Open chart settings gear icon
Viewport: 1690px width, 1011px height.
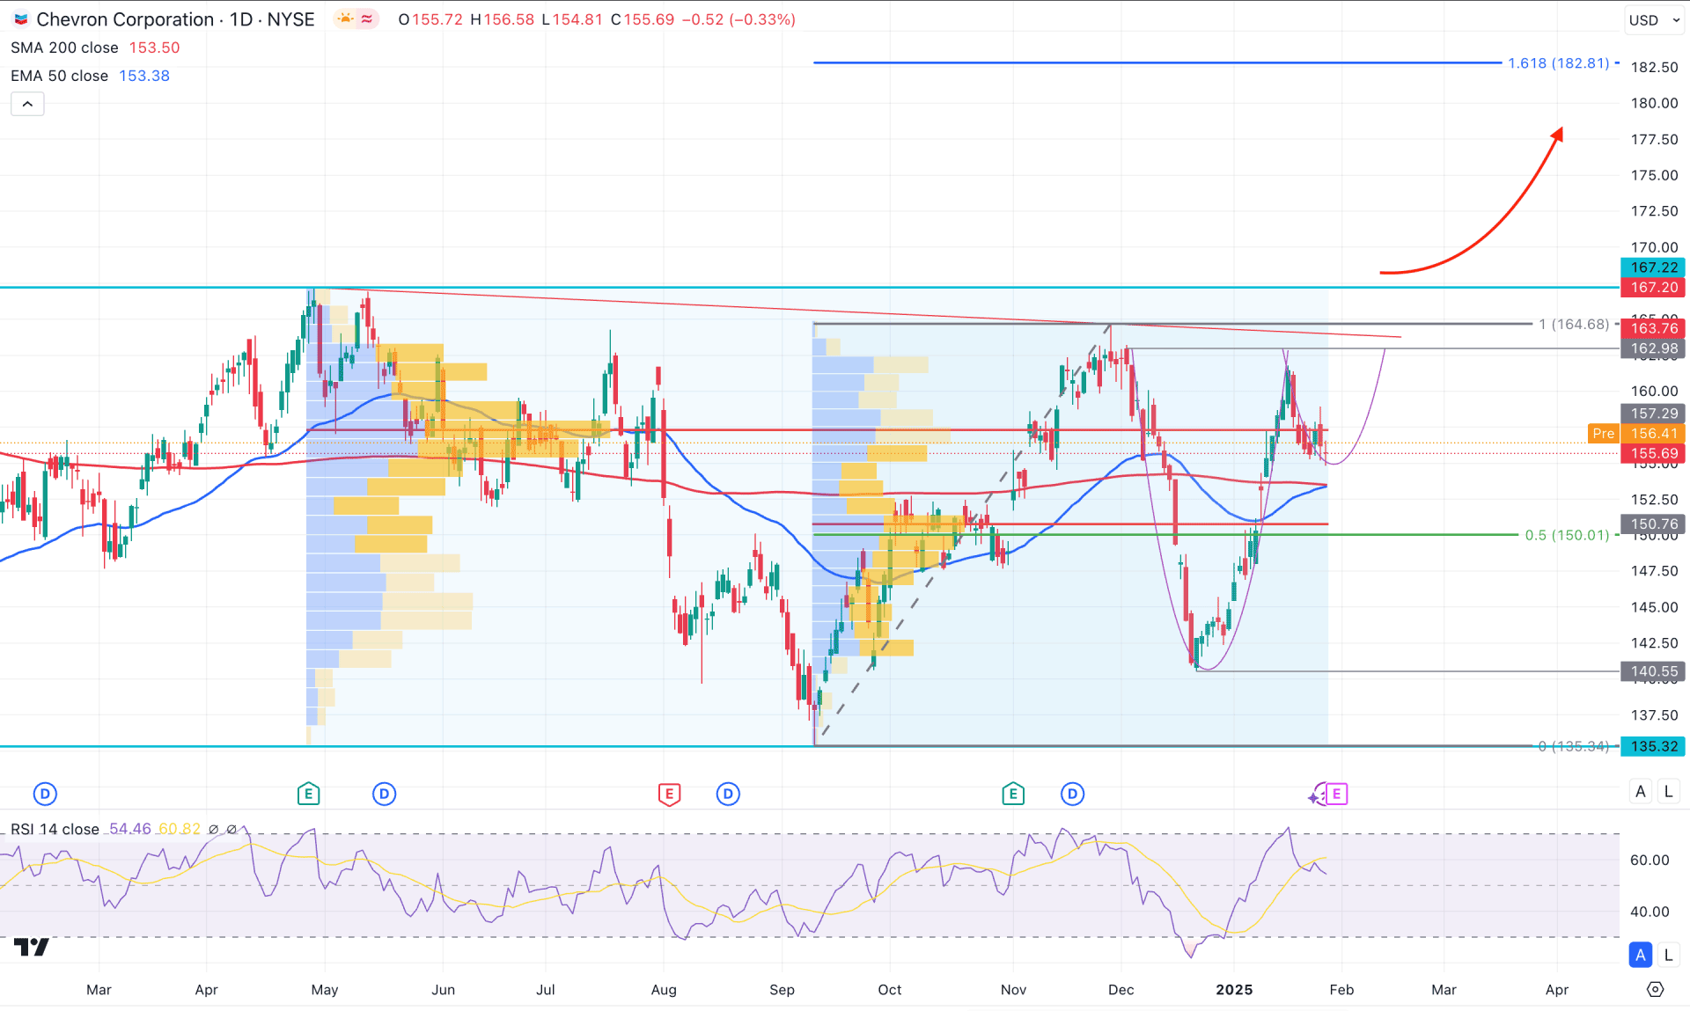point(1655,990)
